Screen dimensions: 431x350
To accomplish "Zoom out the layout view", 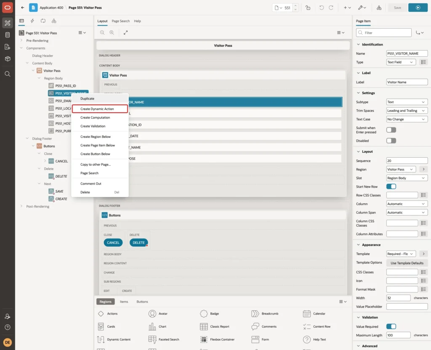I will tap(102, 32).
